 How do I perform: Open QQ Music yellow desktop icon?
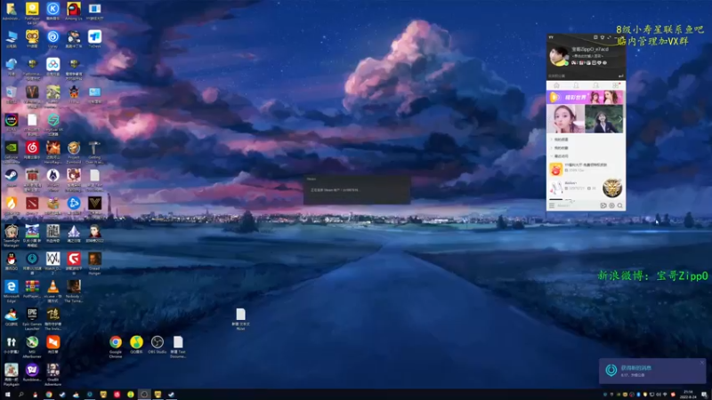(x=136, y=344)
